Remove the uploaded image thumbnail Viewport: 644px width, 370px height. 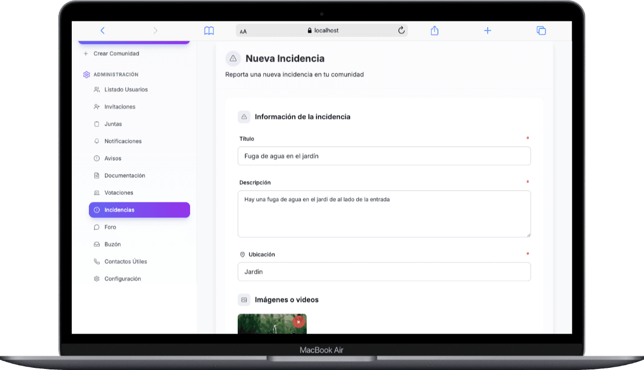click(298, 322)
